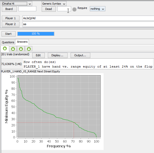Viewport: 154px width, 153px height.
Task: Click the Player 2 button
Action: coord(10,24)
